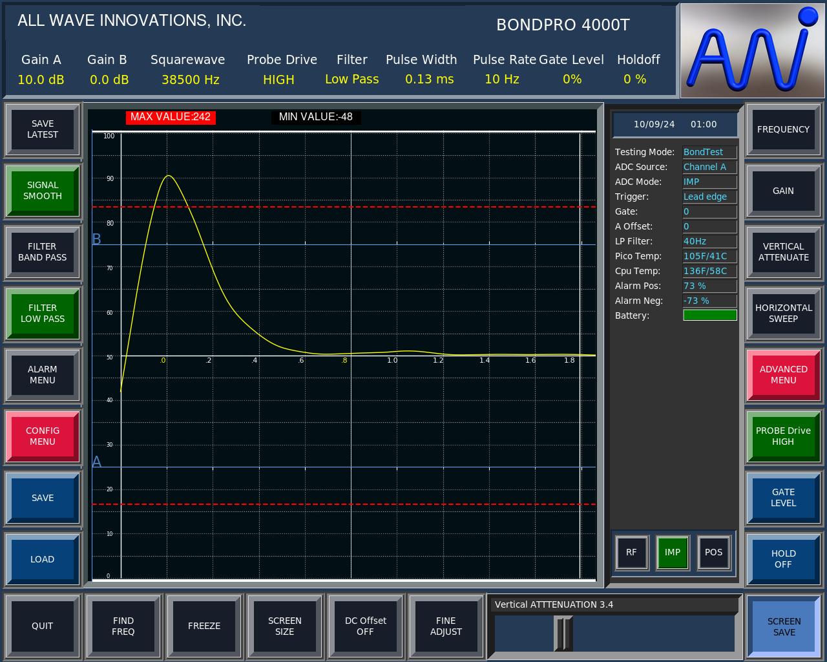Screen dimensions: 827x662
Task: Switch display mode to POS
Action: pos(714,553)
